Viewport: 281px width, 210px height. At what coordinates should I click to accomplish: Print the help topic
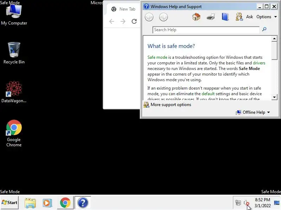pyautogui.click(x=211, y=17)
